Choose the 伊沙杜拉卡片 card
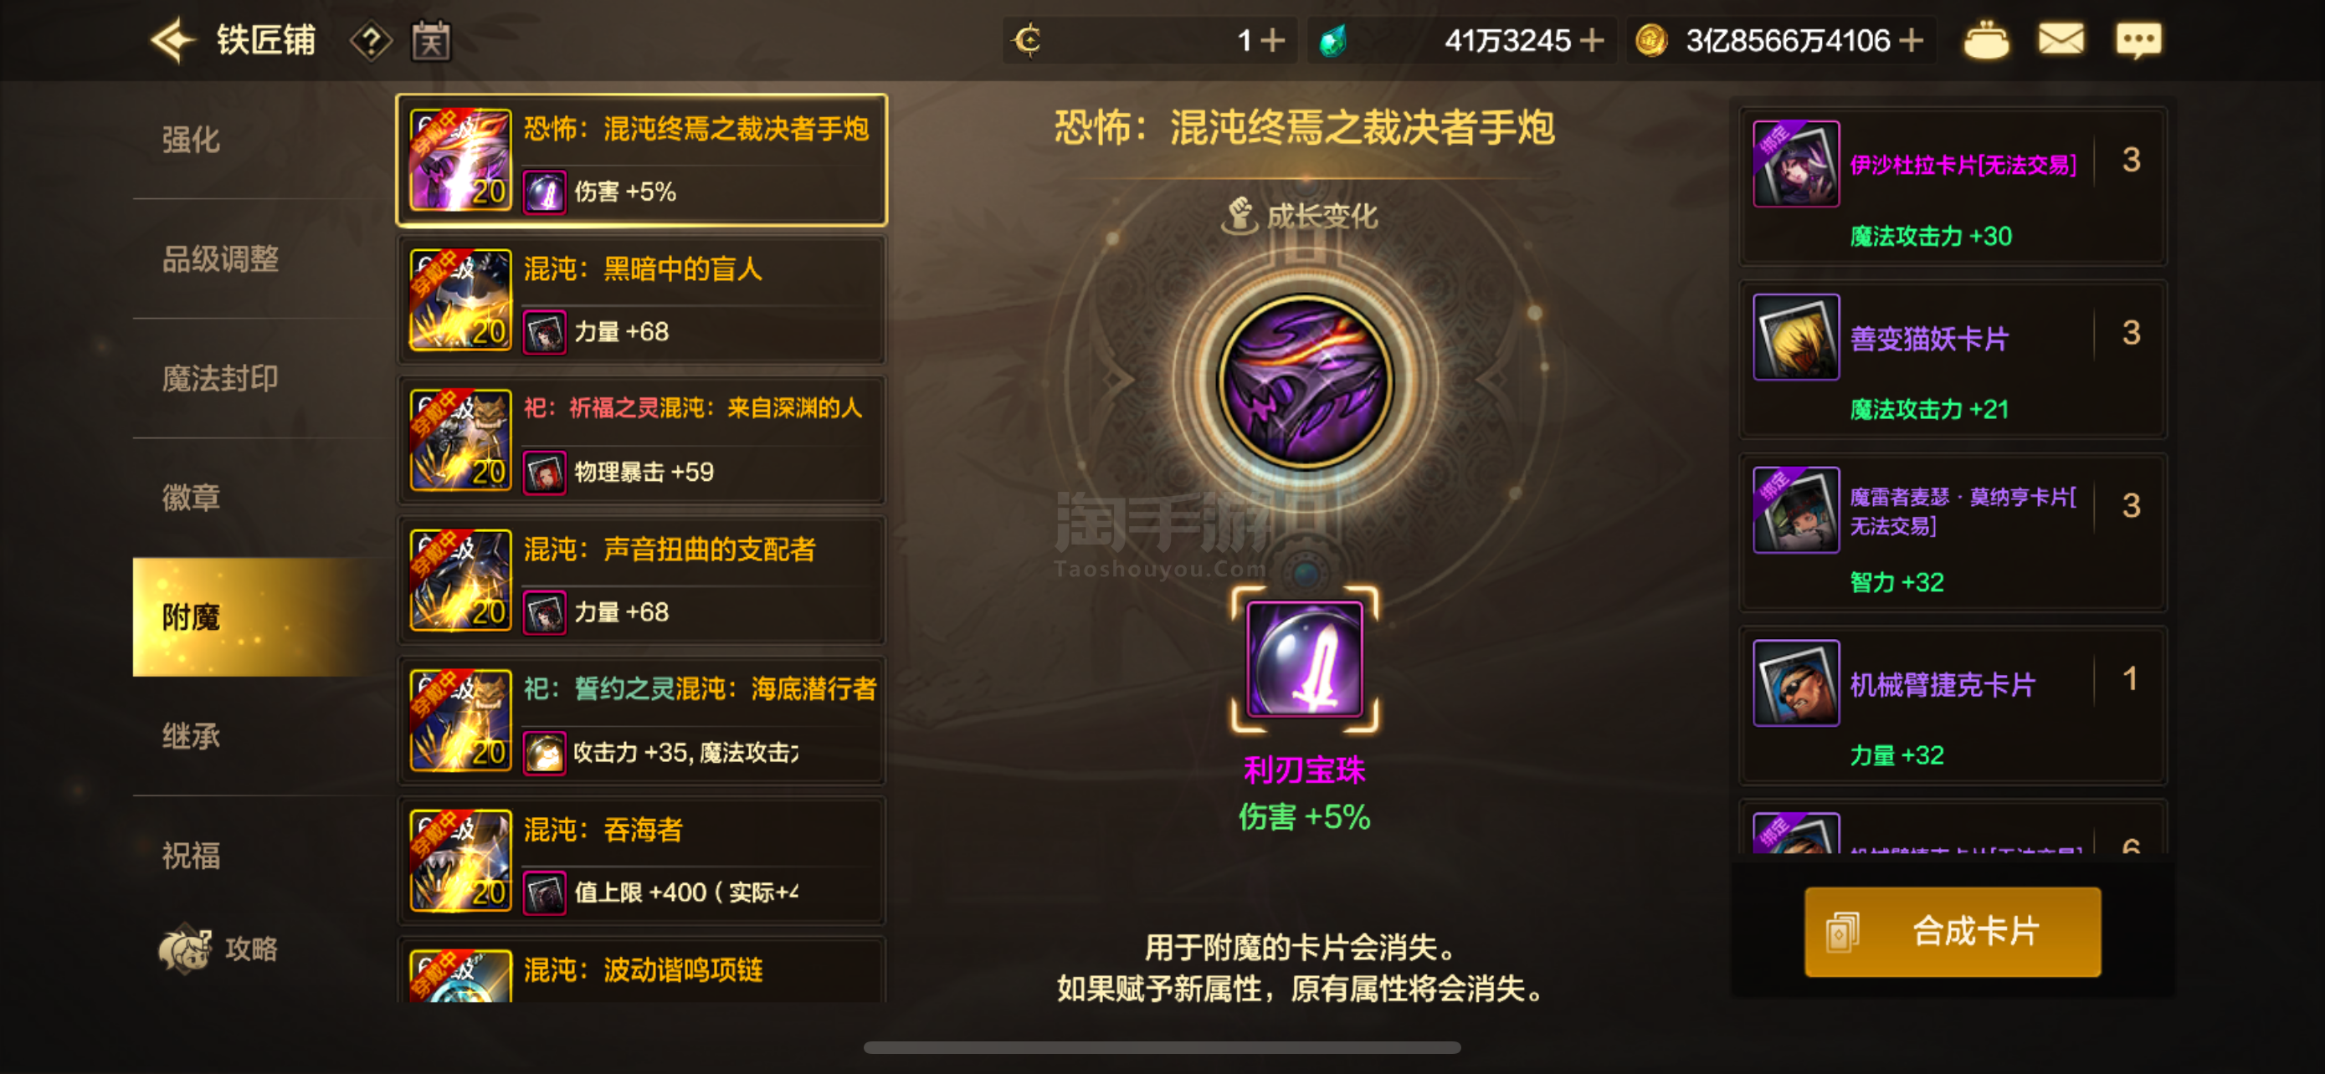Image resolution: width=2325 pixels, height=1074 pixels. (1953, 186)
